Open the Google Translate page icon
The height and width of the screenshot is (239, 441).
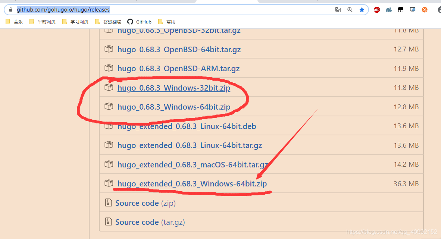(338, 10)
